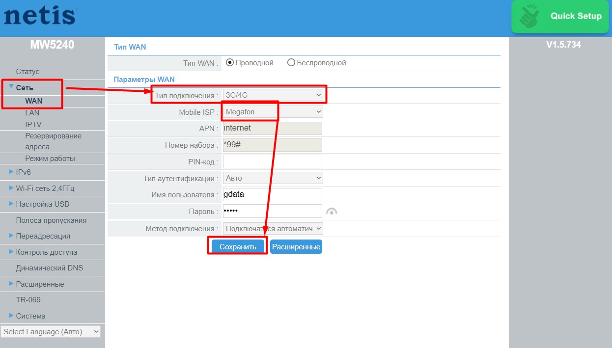Select Беспроводной WAN type radio
The width and height of the screenshot is (612, 348).
pos(291,63)
